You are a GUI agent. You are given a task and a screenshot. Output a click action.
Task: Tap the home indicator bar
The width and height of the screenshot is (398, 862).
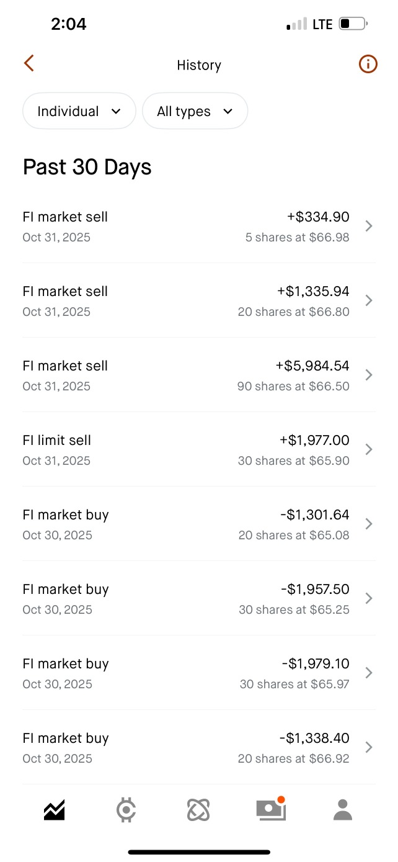[x=199, y=852]
